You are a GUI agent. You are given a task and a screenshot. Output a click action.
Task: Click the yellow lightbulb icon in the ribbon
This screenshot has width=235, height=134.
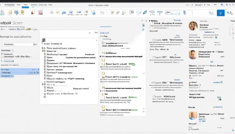[23, 13]
